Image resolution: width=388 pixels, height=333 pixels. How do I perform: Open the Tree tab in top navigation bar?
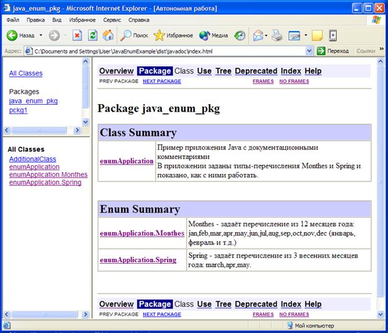pos(223,71)
